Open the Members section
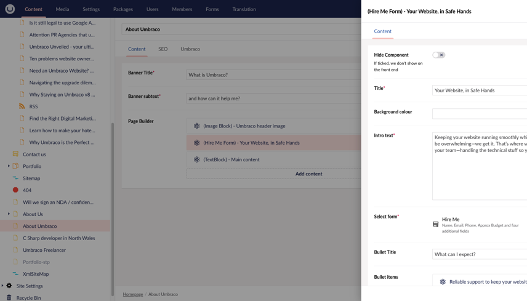This screenshot has height=301, width=527. point(182,9)
